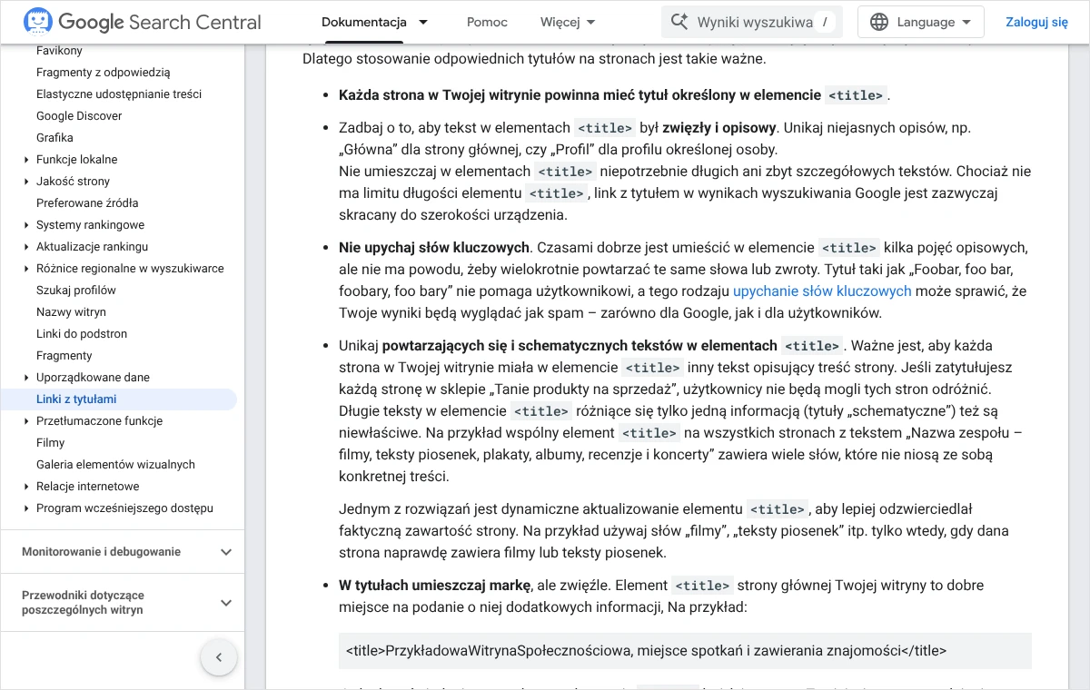Open Elastyczne udostępnianie treści page
The width and height of the screenshot is (1090, 690).
(119, 94)
